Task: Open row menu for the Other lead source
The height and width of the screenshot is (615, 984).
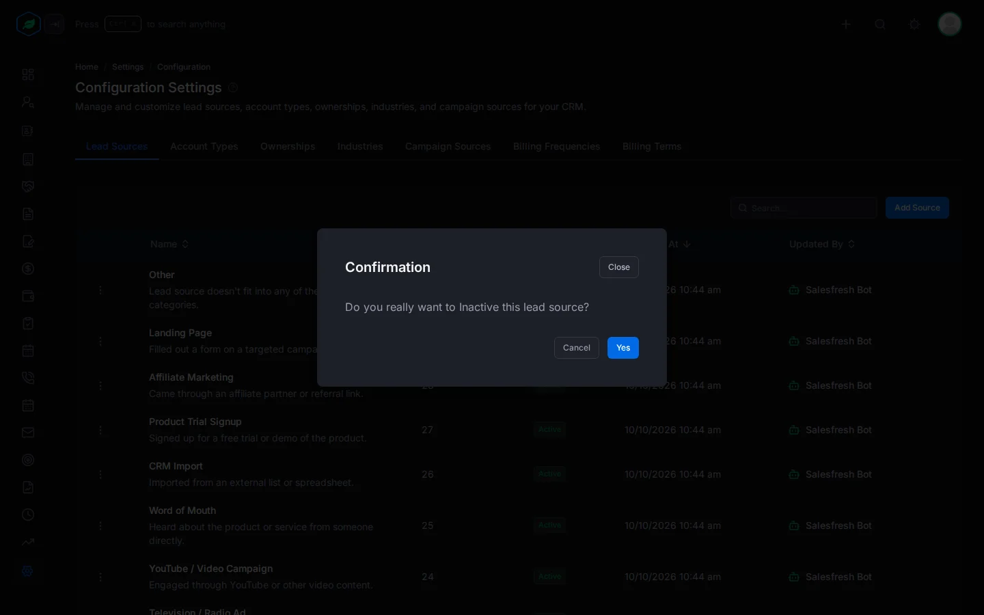Action: (100, 290)
